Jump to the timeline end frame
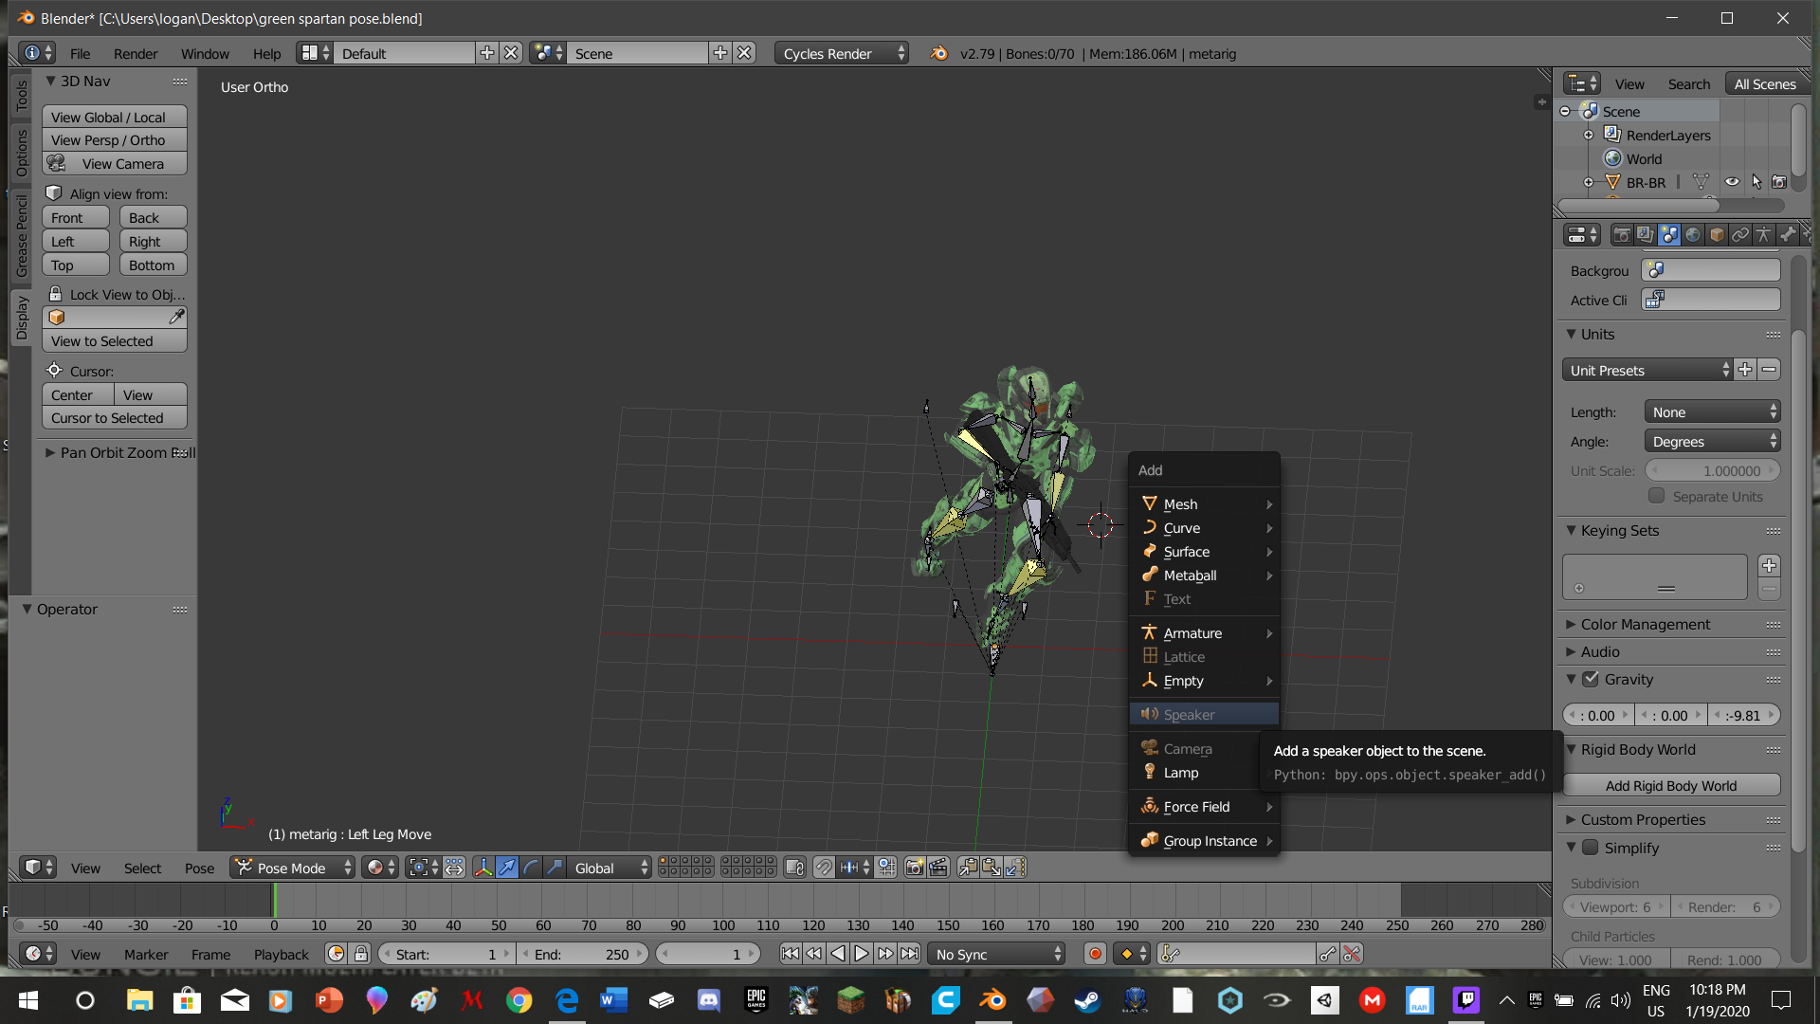Image resolution: width=1820 pixels, height=1024 pixels. 909,954
